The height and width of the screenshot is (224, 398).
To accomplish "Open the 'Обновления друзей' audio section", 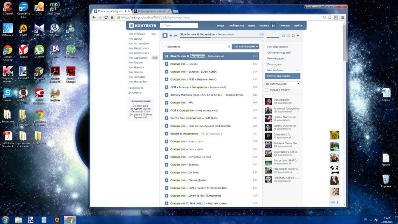I will (279, 53).
